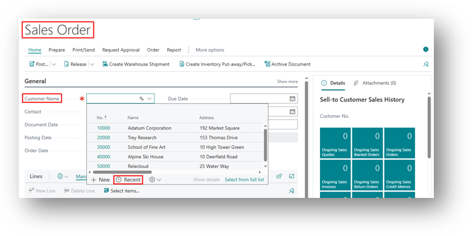Viewport: 472px width, 236px height.
Task: Open the Ongoing Sales Quotes tile
Action: coord(335,143)
